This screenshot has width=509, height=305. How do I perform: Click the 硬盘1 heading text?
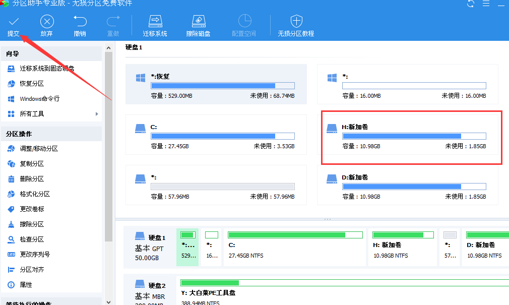134,47
